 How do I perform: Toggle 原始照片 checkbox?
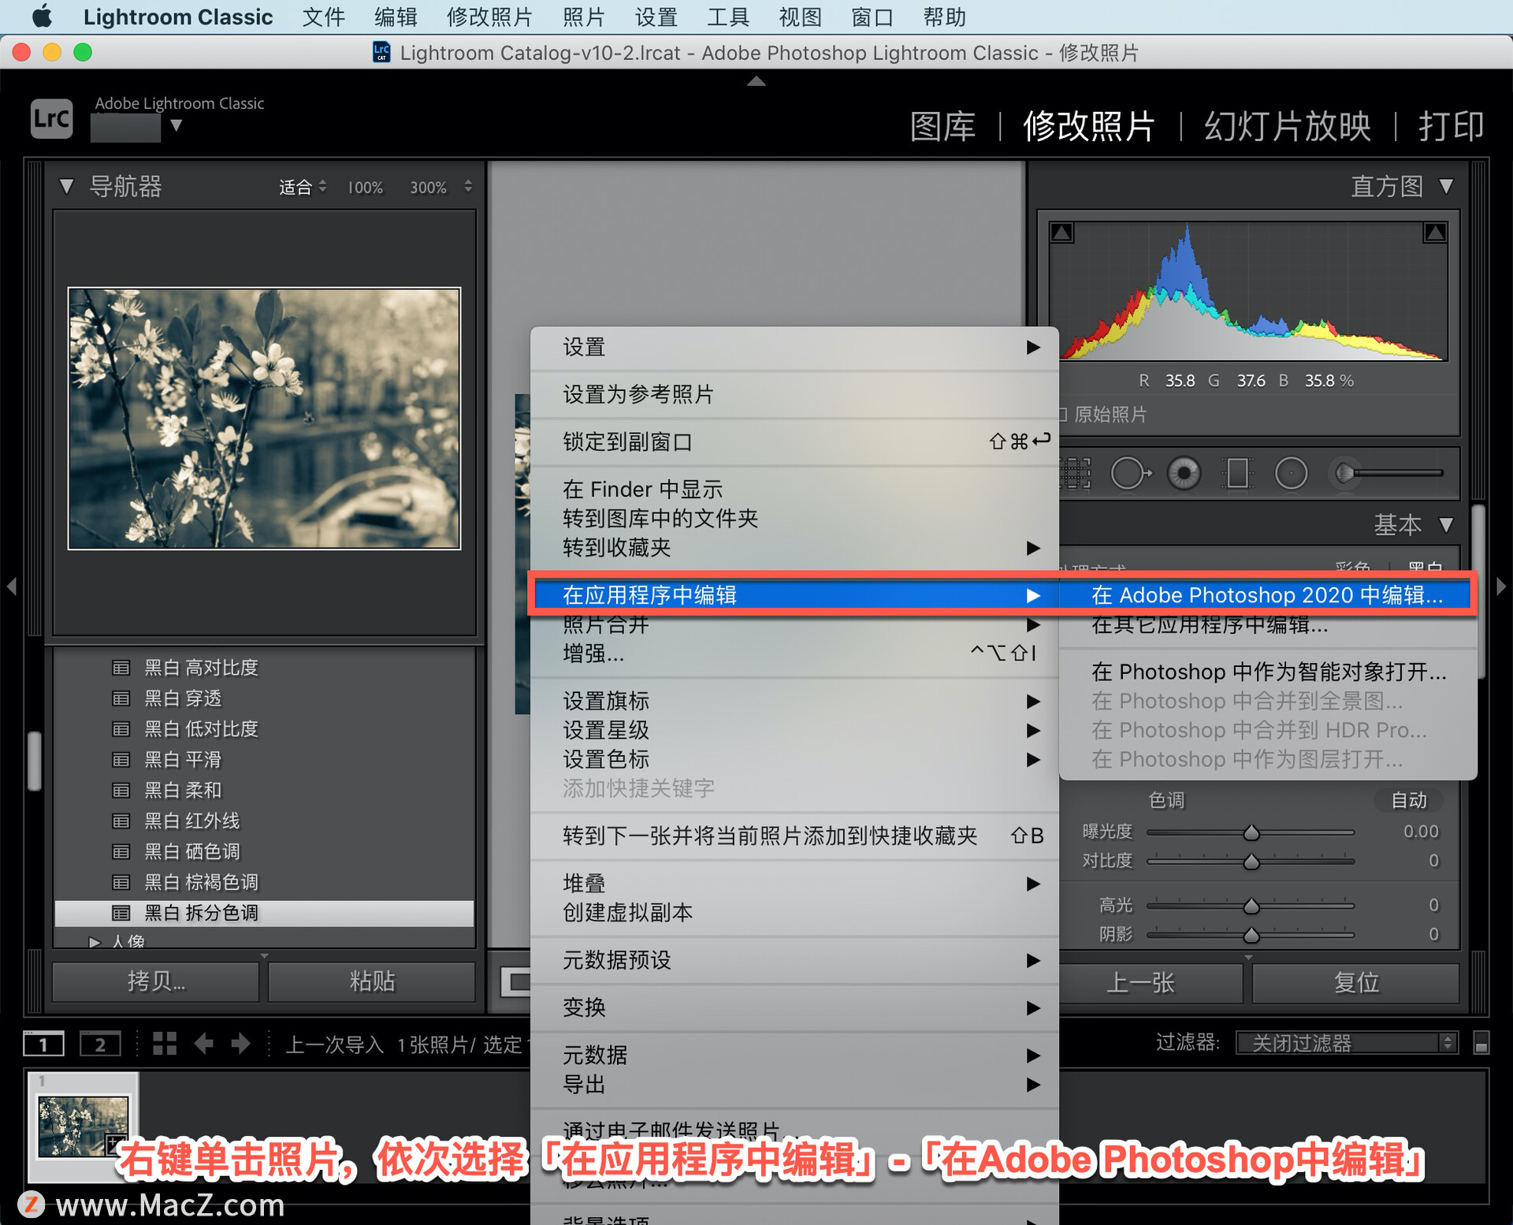pyautogui.click(x=1062, y=415)
